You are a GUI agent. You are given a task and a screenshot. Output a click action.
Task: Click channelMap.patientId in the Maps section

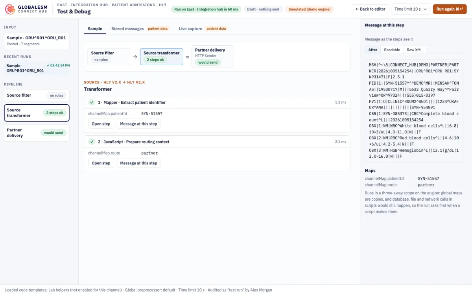[x=384, y=179]
